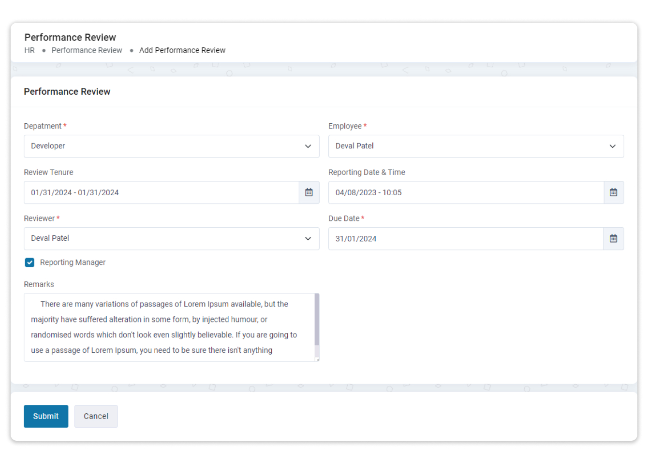Click inside the Due Date input field
Image resolution: width=648 pixels, height=464 pixels.
point(464,238)
